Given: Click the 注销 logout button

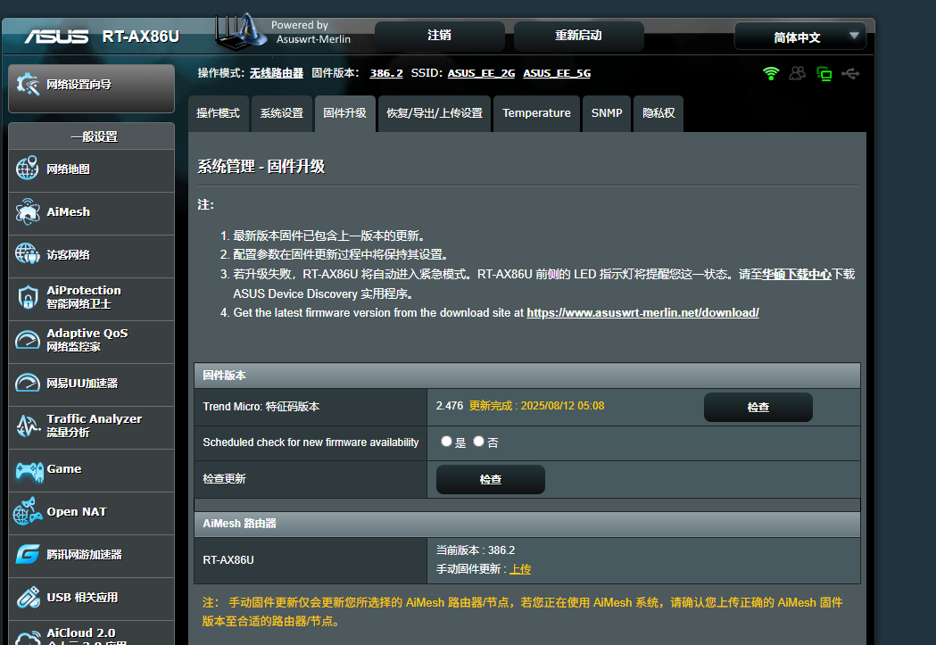Looking at the screenshot, I should coord(439,36).
